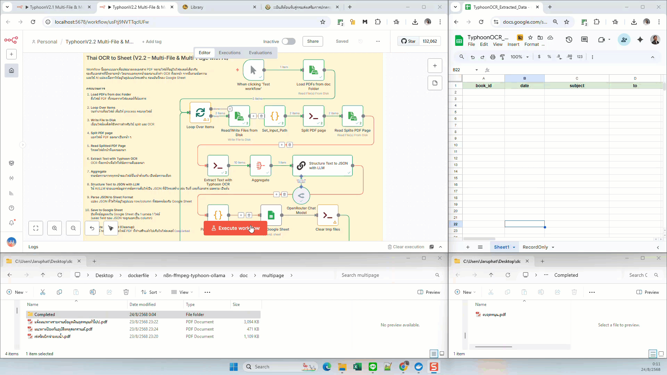The height and width of the screenshot is (375, 667).
Task: Switch to the Executions tab
Action: [x=229, y=53]
